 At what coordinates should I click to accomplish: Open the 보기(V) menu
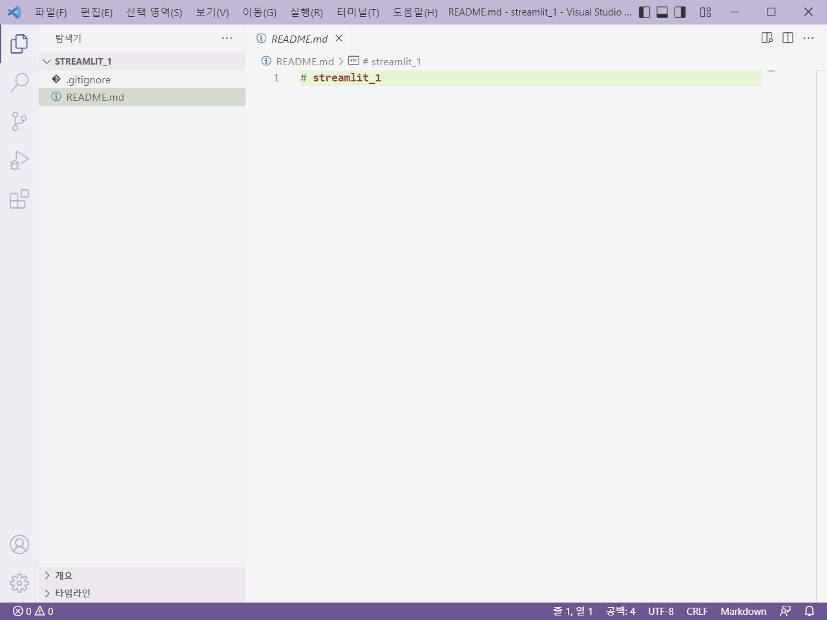213,12
